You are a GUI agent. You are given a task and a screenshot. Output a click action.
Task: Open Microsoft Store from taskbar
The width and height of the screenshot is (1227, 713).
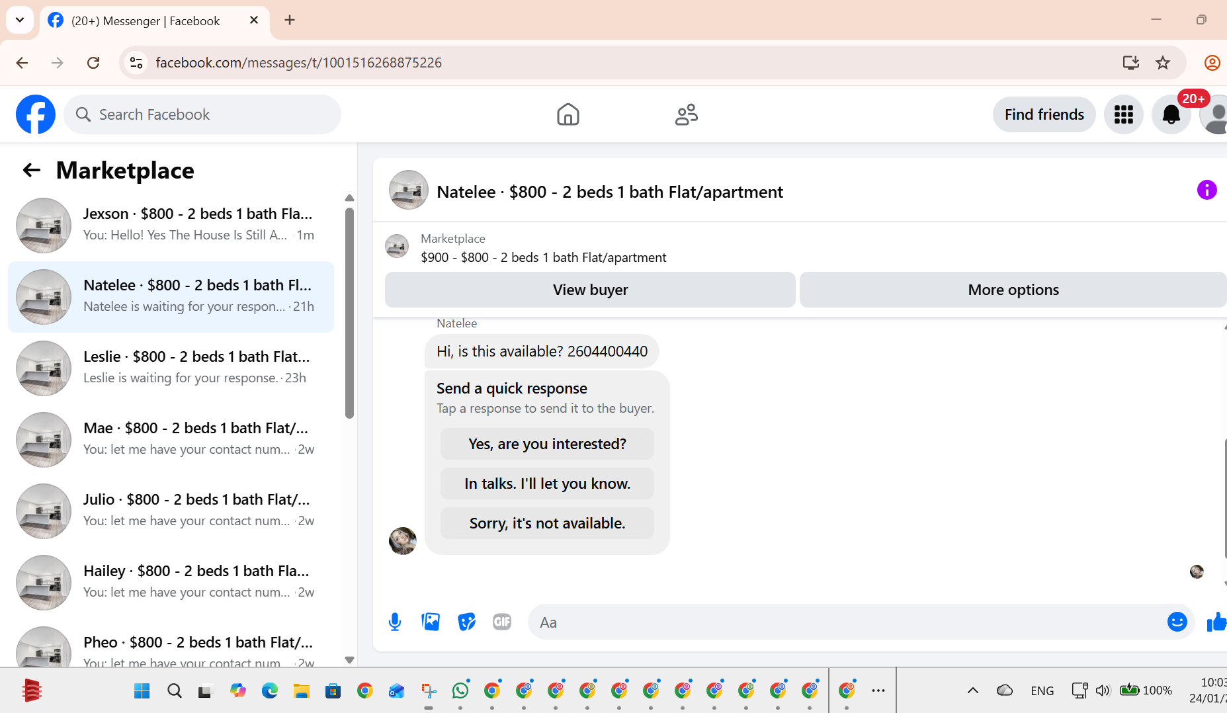coord(333,691)
